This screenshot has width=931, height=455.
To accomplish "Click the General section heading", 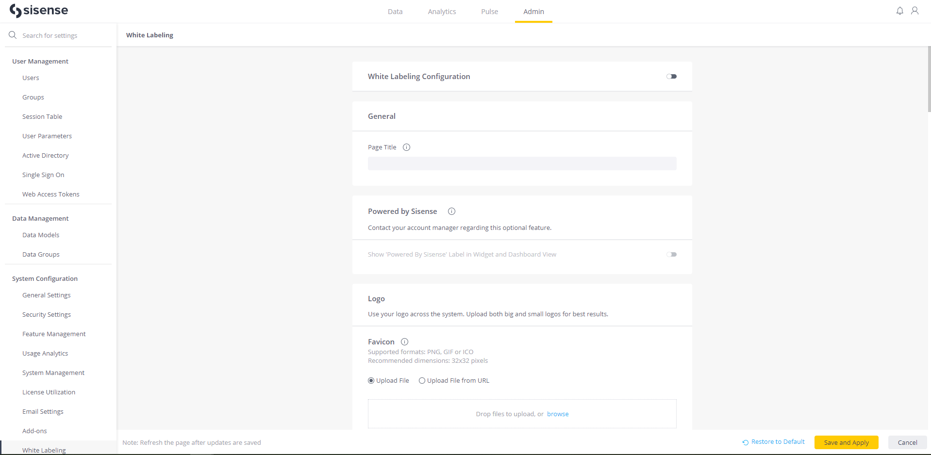I will (x=382, y=116).
